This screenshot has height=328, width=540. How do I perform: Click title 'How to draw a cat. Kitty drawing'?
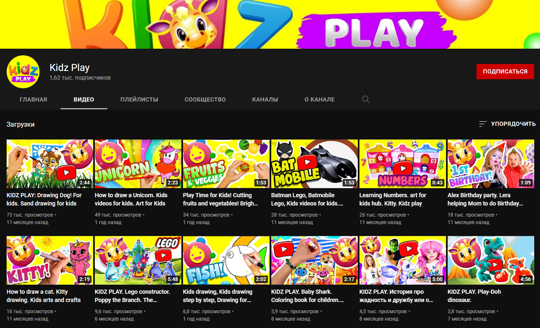[44, 296]
